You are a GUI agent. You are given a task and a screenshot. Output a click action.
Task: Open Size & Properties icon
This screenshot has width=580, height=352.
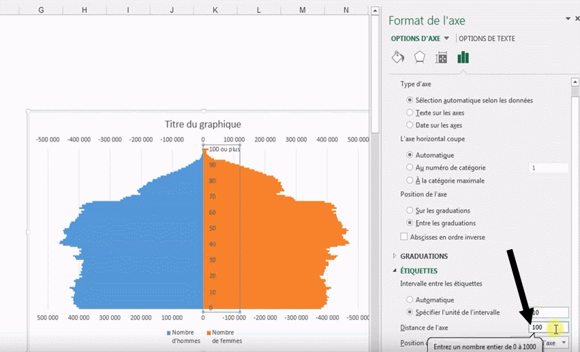click(442, 57)
